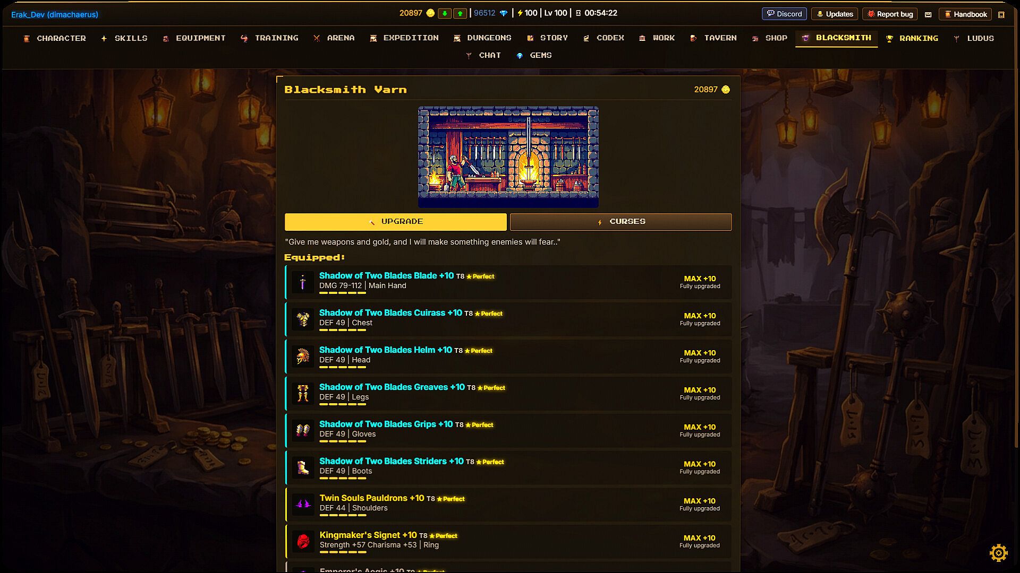This screenshot has height=573, width=1020.
Task: Switch to the Curses tab
Action: coord(621,222)
